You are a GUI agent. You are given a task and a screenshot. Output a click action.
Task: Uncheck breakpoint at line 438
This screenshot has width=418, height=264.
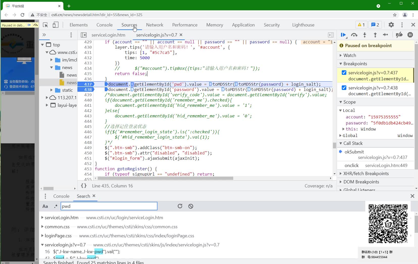pos(344,88)
